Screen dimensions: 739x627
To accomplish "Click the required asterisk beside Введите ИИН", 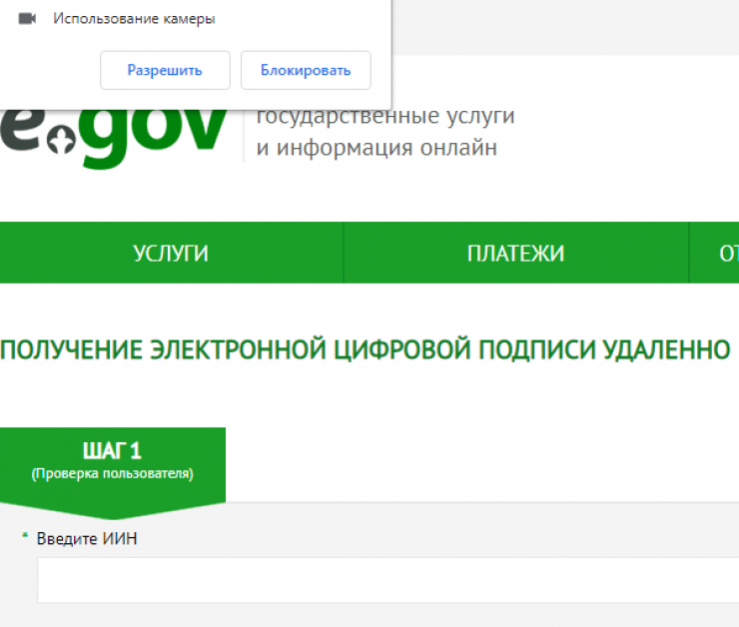I will 25,539.
